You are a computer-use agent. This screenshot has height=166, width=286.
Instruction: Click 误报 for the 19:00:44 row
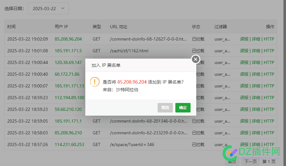[244, 62]
